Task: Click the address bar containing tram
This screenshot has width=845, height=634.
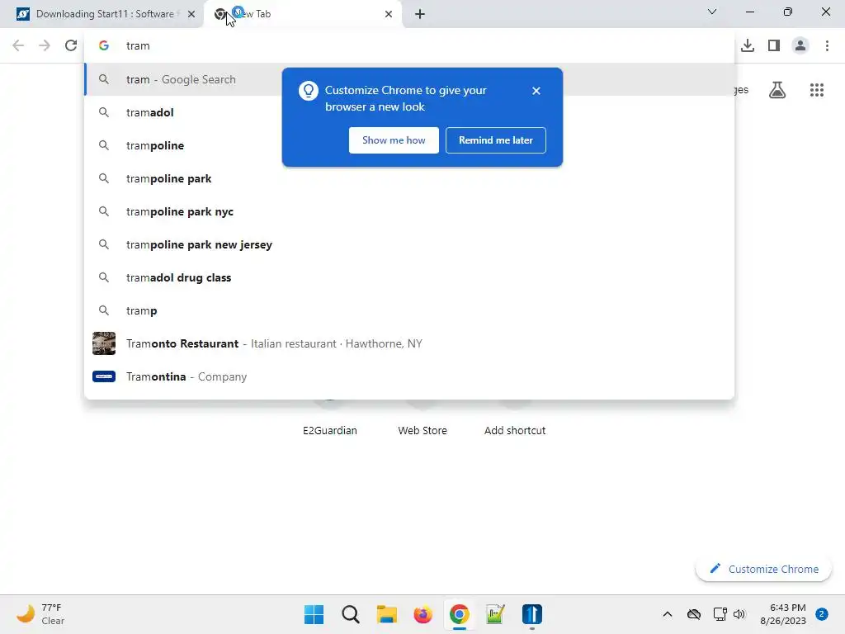Action: 409,46
